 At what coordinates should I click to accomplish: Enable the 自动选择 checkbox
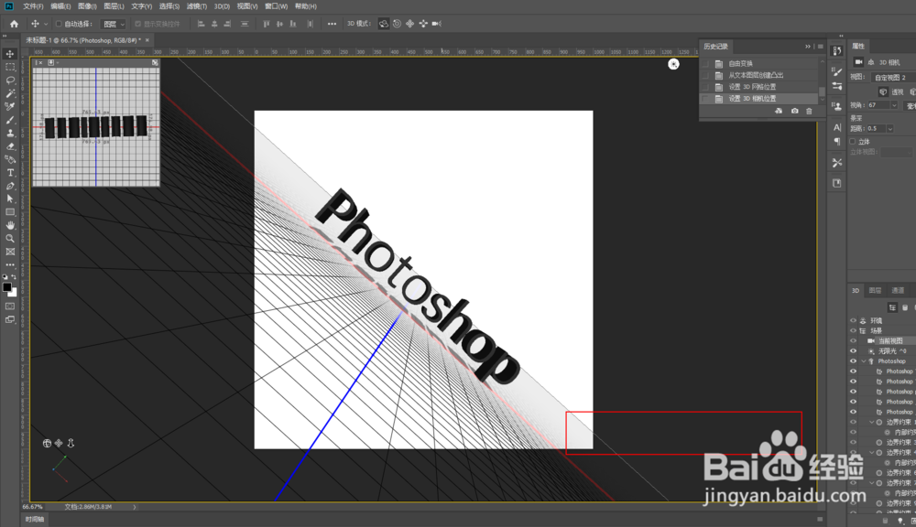[59, 24]
